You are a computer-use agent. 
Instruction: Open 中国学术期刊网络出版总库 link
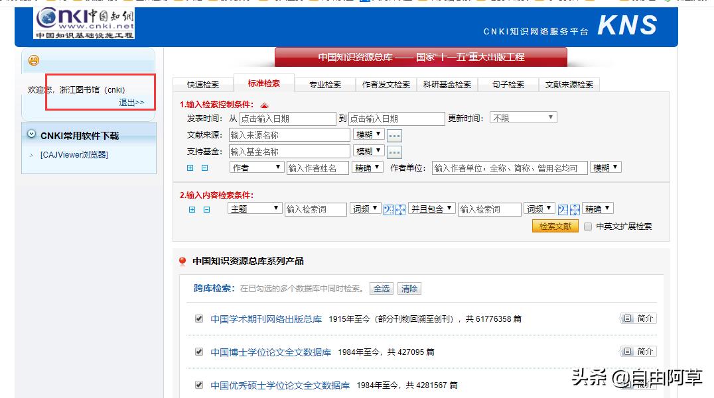266,319
